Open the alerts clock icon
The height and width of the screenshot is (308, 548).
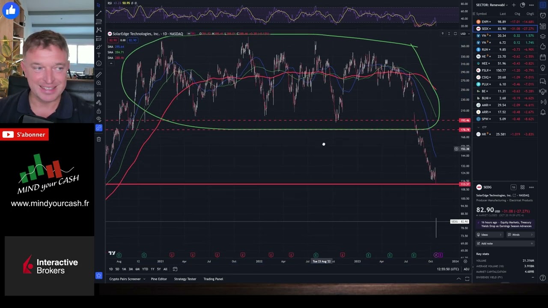tap(543, 15)
